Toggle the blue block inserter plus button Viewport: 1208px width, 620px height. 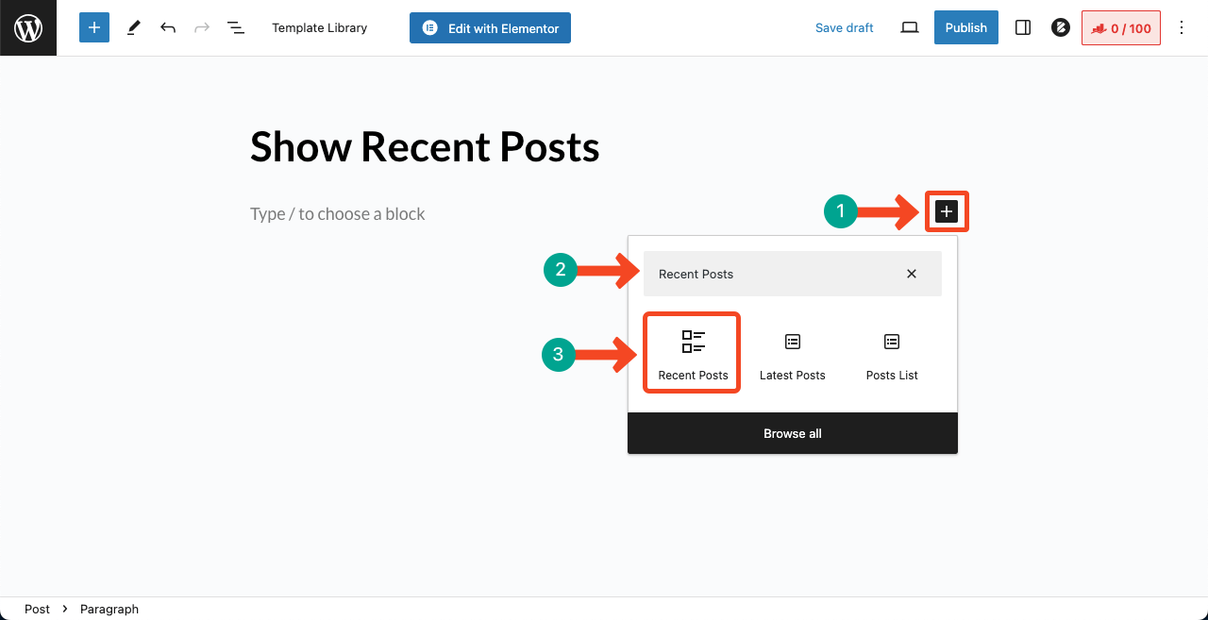94,27
